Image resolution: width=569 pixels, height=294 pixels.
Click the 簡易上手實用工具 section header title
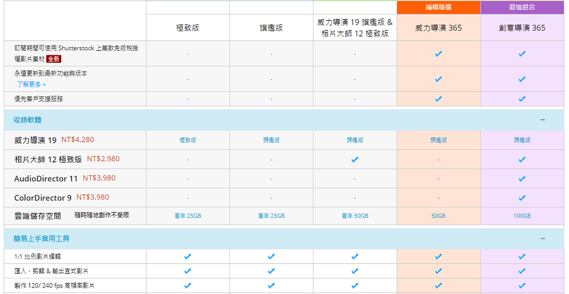(42, 239)
